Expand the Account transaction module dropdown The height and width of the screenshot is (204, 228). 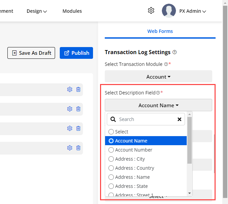pos(158,77)
